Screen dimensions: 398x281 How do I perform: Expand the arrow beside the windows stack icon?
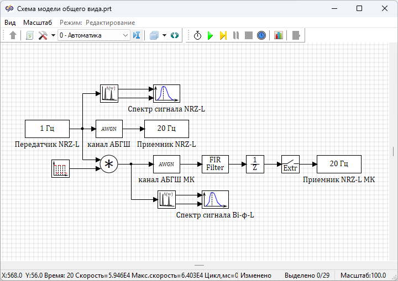(164, 35)
